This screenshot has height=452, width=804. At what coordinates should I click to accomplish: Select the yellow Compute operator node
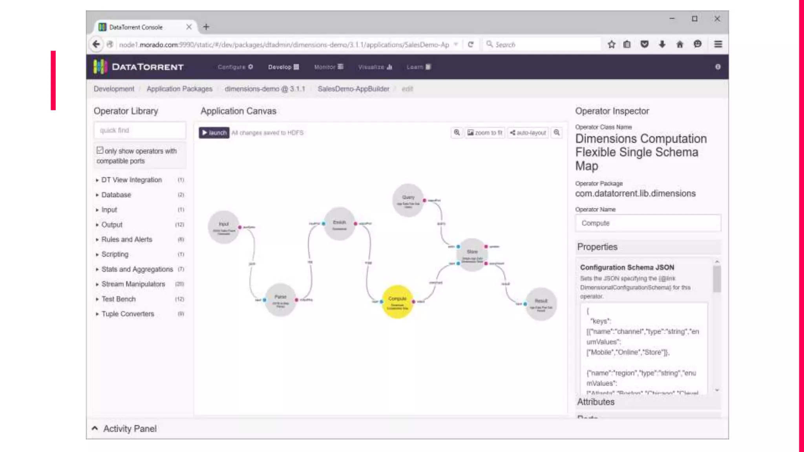click(397, 302)
